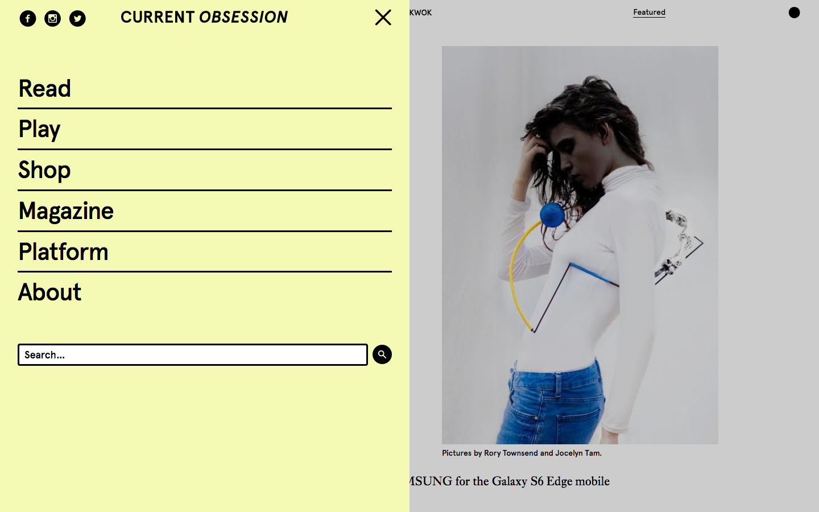Open the Shop menu section
The height and width of the screenshot is (512, 819).
tap(44, 170)
